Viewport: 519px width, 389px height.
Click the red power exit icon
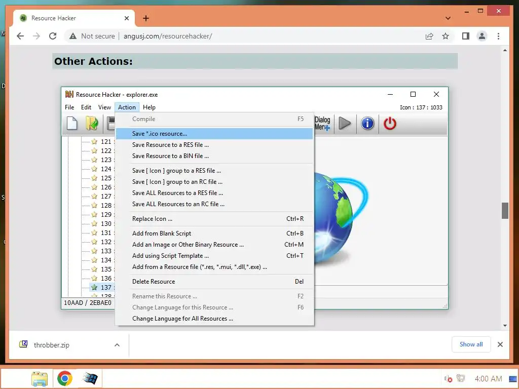tap(390, 124)
